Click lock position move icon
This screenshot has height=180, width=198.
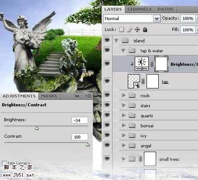click(x=137, y=30)
